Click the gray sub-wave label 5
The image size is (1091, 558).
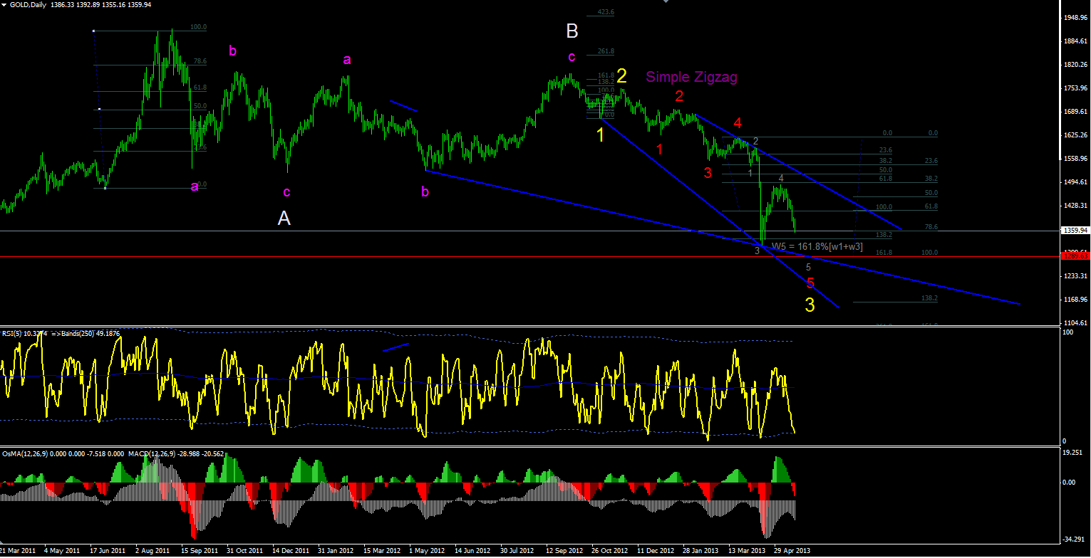click(x=808, y=267)
